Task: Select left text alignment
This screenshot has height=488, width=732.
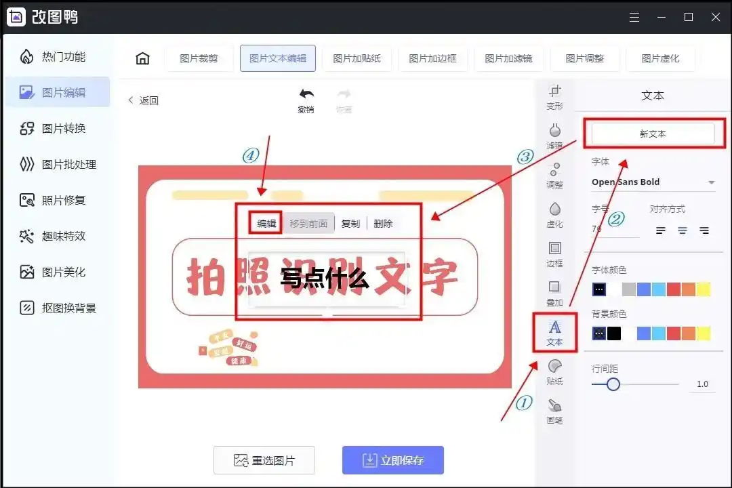Action: click(660, 230)
